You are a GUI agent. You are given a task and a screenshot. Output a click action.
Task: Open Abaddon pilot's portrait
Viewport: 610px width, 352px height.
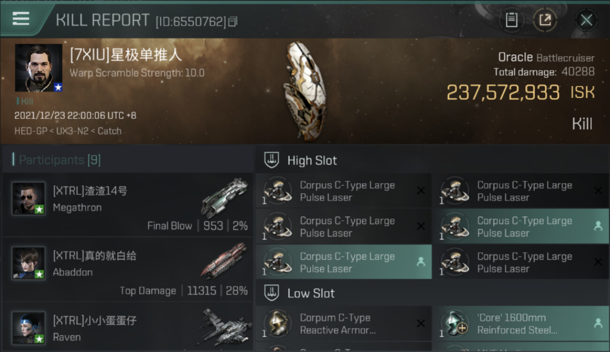tap(29, 263)
